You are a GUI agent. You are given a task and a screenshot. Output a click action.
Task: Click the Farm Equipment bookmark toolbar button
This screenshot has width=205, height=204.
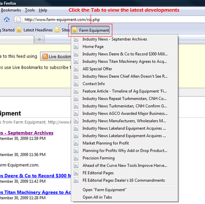click(x=90, y=30)
